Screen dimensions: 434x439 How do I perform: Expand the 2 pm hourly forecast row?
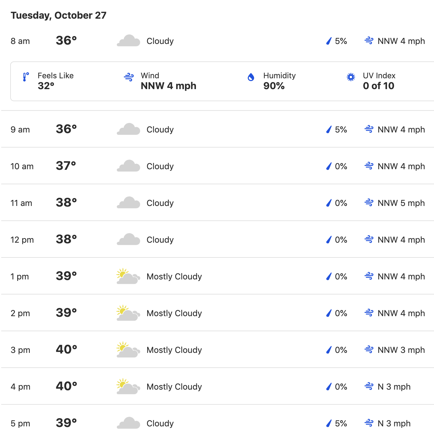click(x=218, y=313)
